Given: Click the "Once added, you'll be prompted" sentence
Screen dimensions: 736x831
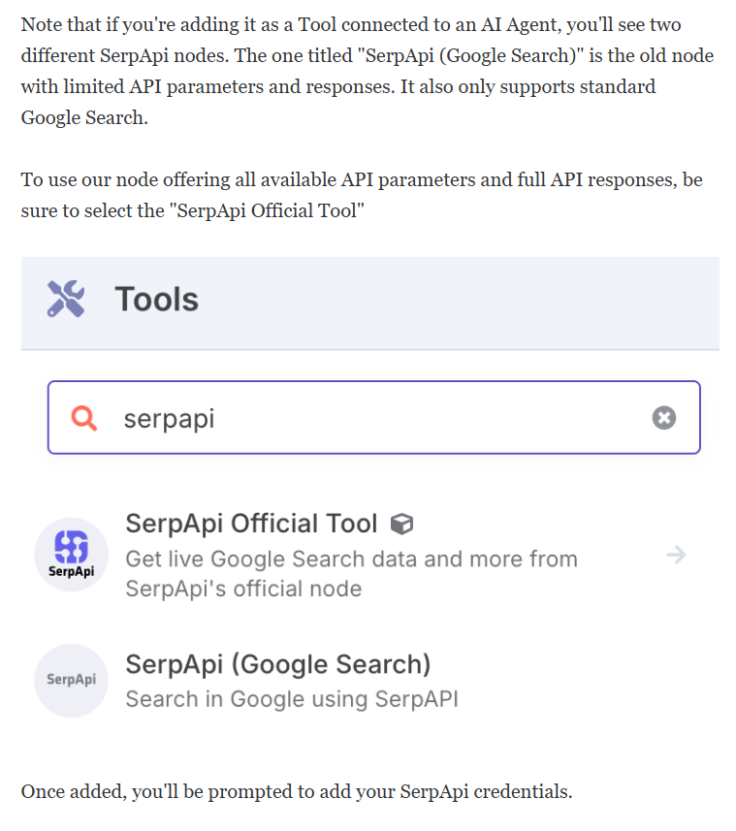Looking at the screenshot, I should 297,792.
